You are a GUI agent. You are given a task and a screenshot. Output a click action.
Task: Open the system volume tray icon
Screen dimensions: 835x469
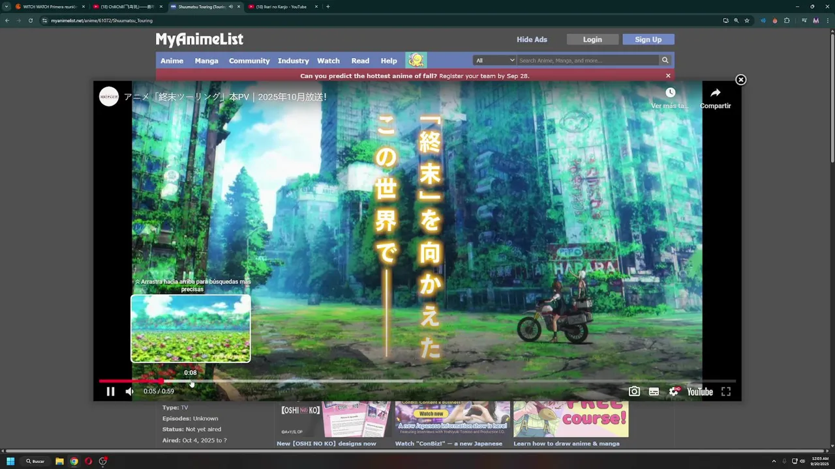(x=802, y=461)
